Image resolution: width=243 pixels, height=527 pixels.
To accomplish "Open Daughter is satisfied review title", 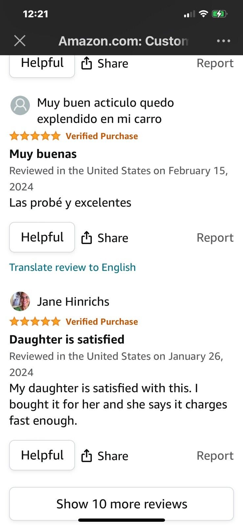I will [x=67, y=339].
